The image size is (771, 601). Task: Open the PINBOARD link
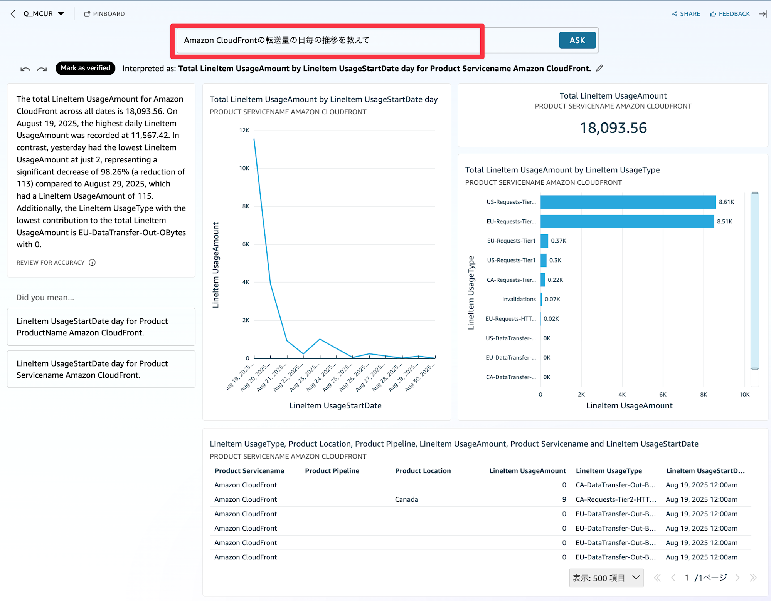(104, 14)
